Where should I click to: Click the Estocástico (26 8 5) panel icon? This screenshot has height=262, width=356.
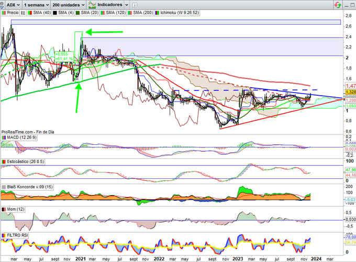pyautogui.click(x=4, y=162)
